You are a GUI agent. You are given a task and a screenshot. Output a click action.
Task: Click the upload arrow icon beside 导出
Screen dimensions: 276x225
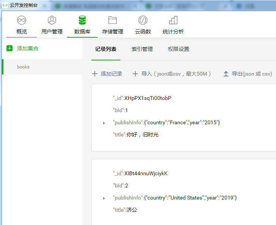[x=226, y=74]
